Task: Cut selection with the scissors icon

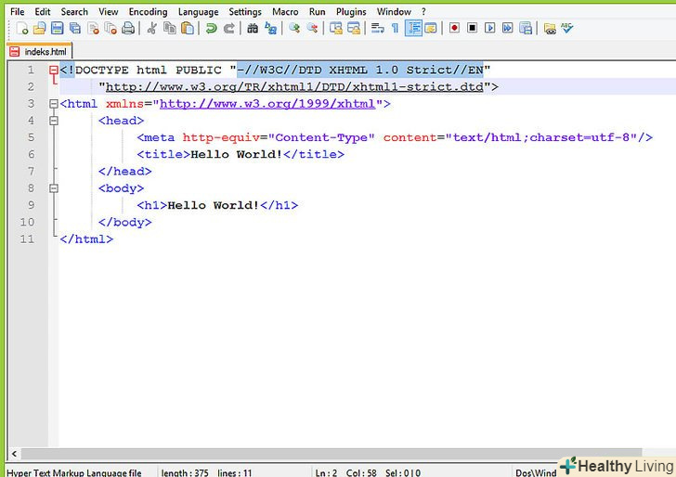Action: (152, 29)
